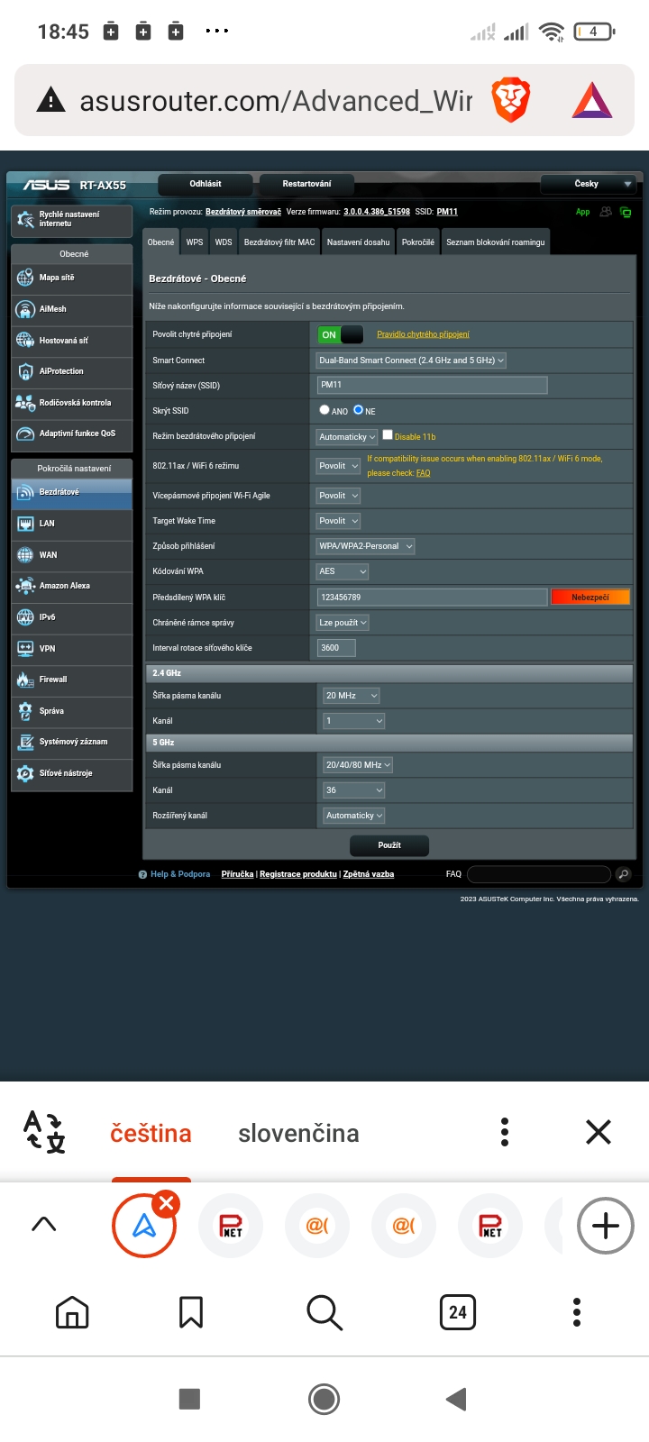
Task: Open the LAN settings item
Action: [72, 524]
